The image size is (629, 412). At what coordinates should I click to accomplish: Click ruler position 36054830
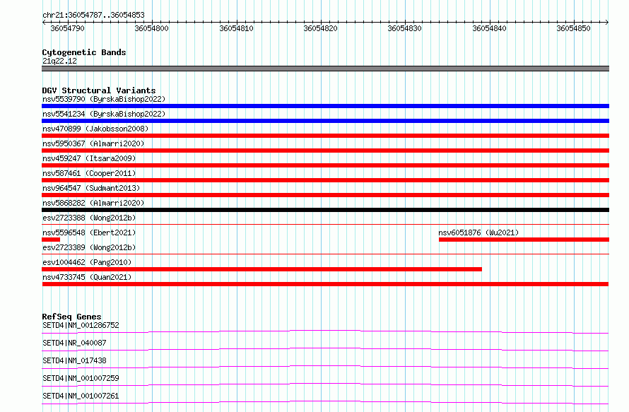click(405, 28)
